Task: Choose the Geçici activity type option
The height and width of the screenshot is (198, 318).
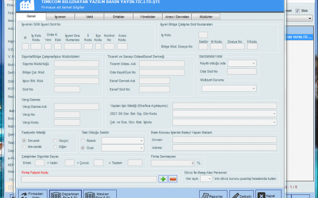Action: [55, 141]
